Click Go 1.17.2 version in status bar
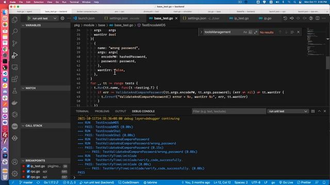Screen dimensions: 330x185 pos(51,182)
